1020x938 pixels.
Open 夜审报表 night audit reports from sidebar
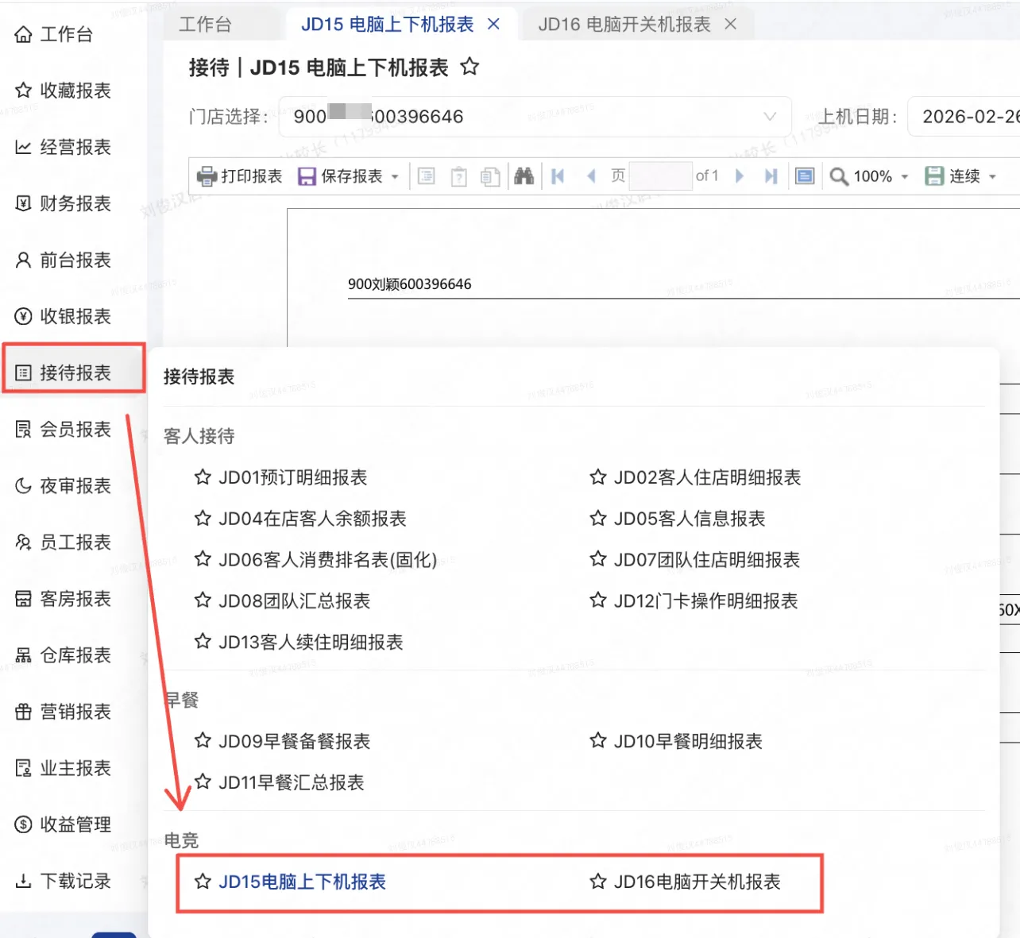(64, 485)
